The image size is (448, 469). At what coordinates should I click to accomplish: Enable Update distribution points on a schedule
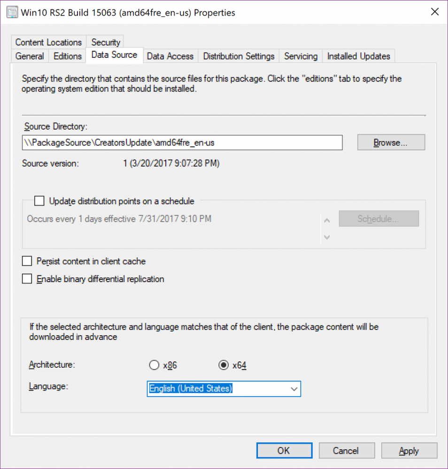(x=39, y=201)
